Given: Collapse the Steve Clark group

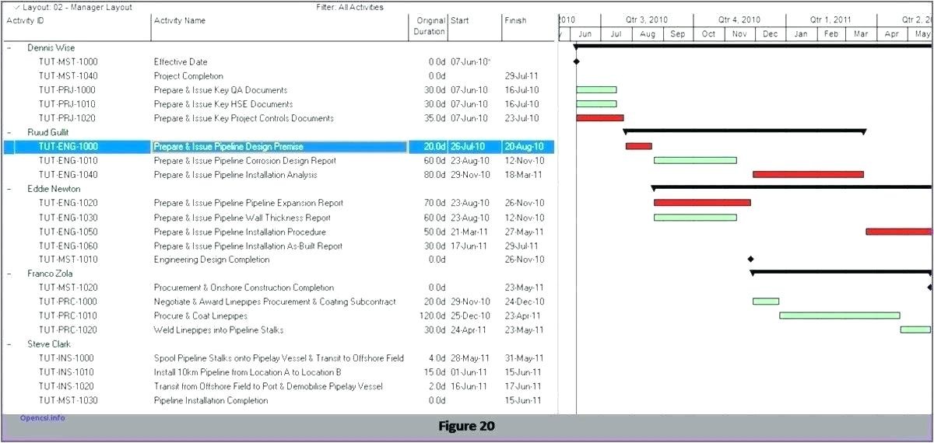Looking at the screenshot, I should click(9, 344).
